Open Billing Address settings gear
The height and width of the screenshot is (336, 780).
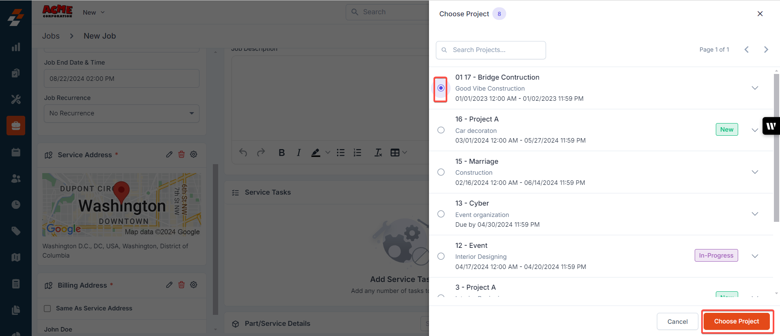[194, 285]
